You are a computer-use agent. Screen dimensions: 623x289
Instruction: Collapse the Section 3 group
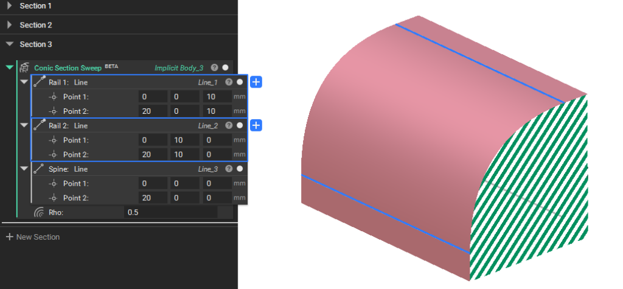10,44
